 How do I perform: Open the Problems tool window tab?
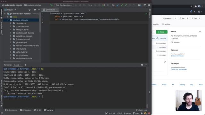pos(11,110)
